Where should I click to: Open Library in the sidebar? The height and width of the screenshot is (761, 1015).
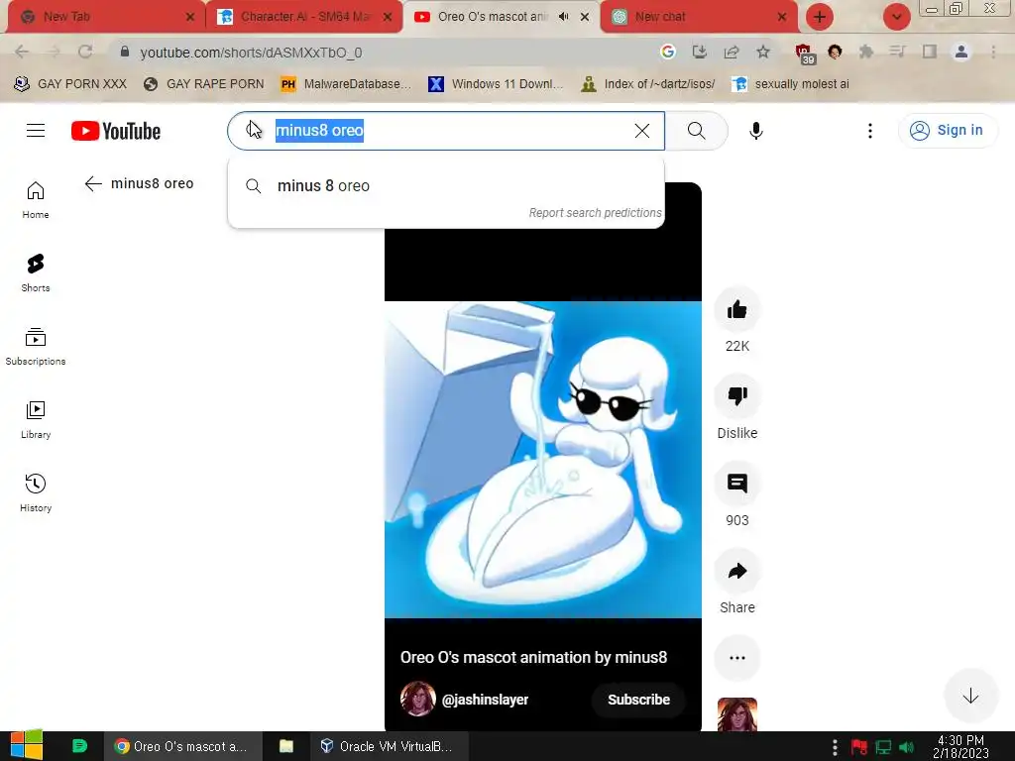[36, 419]
